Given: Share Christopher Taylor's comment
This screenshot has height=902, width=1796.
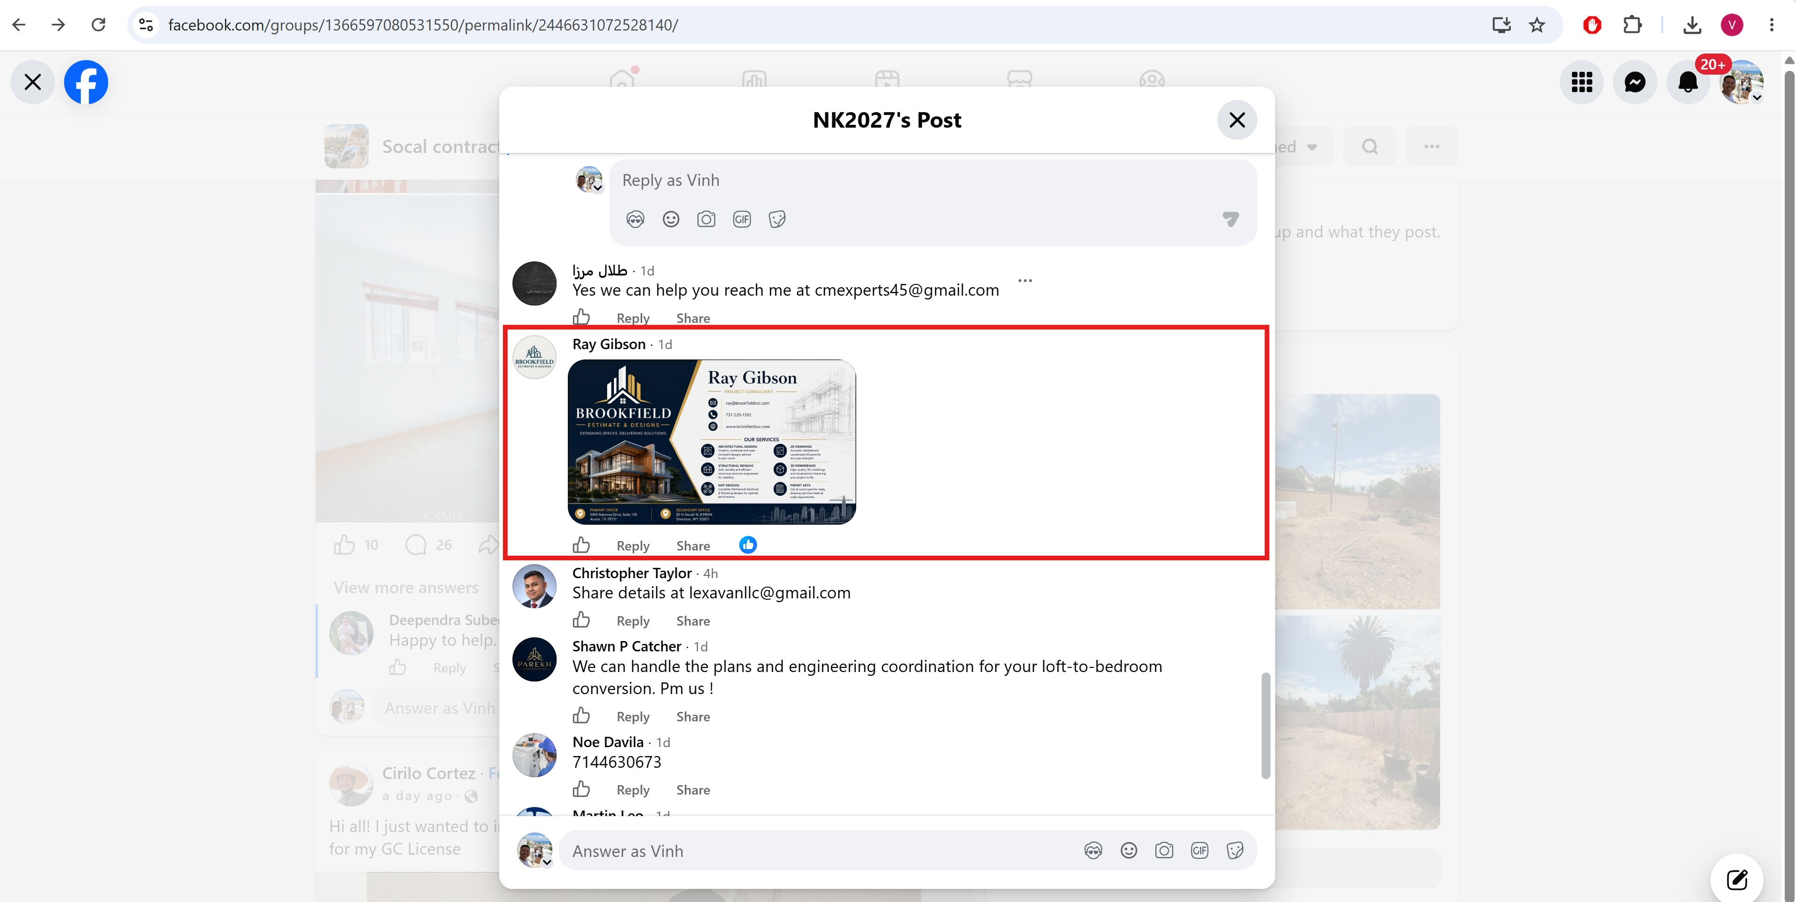Looking at the screenshot, I should coord(693,620).
